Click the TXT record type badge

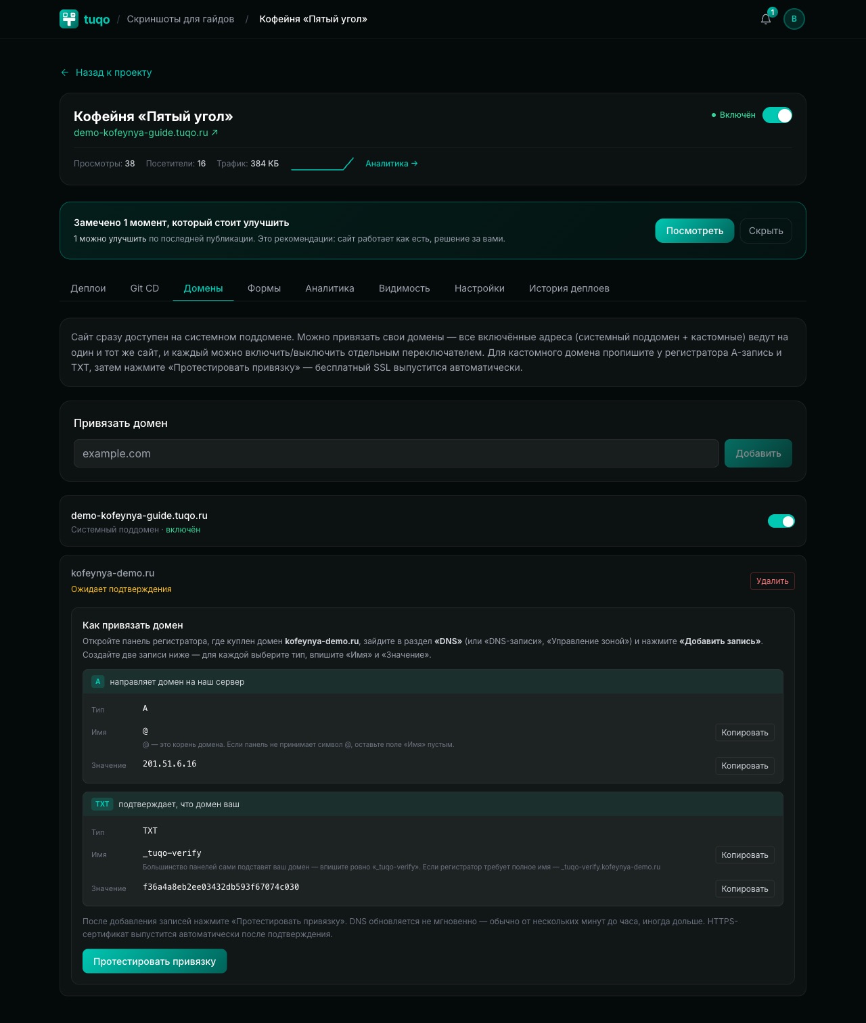102,804
